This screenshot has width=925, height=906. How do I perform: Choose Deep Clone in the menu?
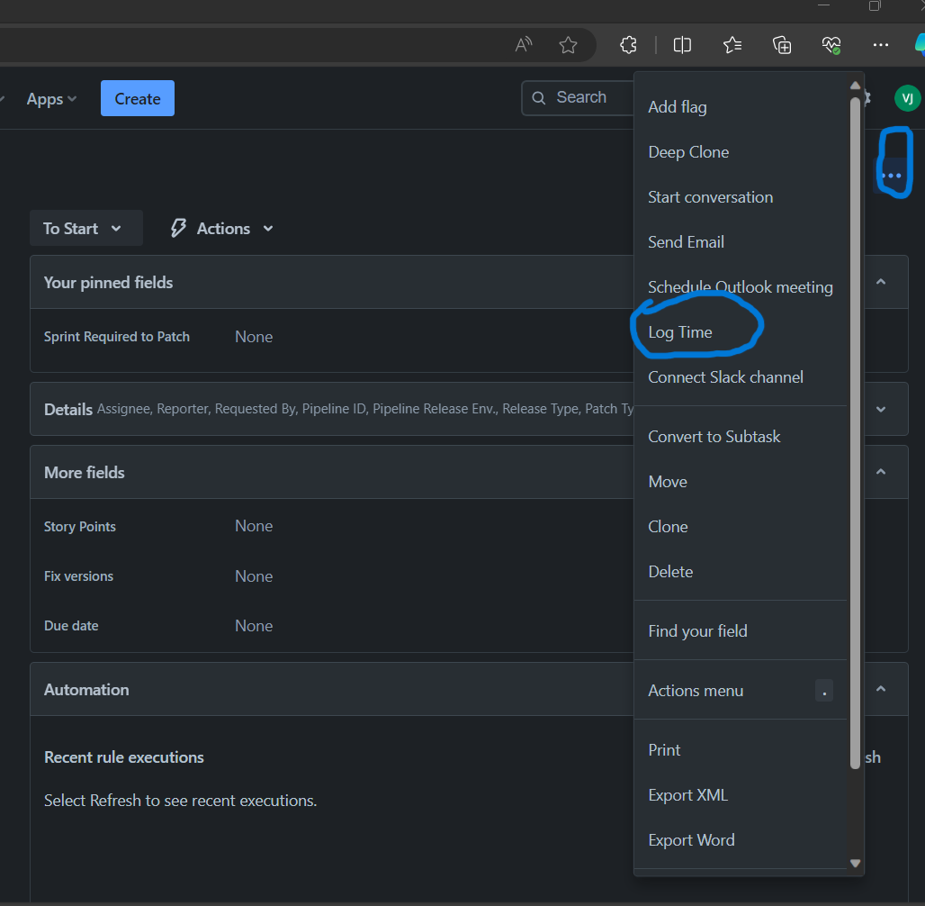click(x=741, y=152)
